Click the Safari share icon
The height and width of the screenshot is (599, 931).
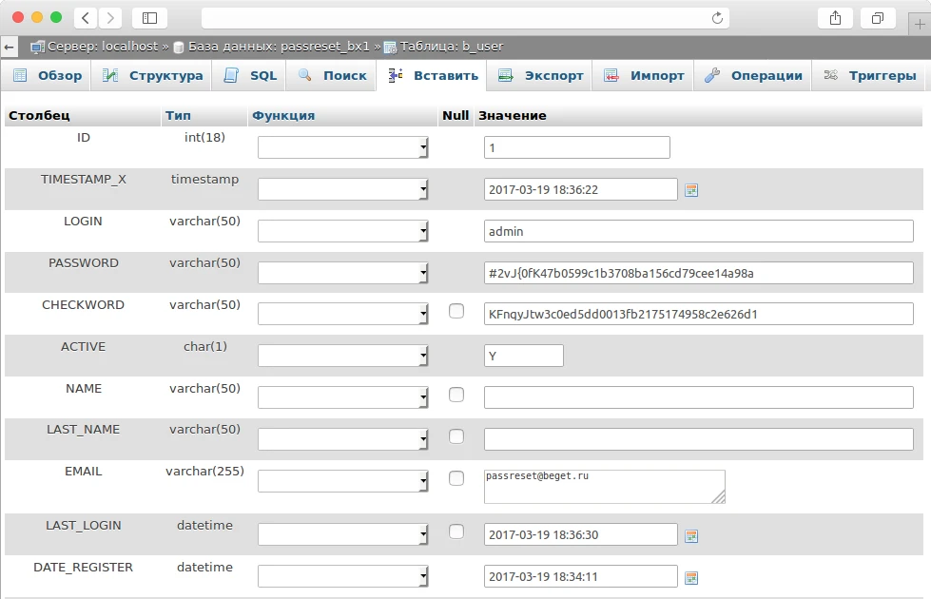point(835,17)
